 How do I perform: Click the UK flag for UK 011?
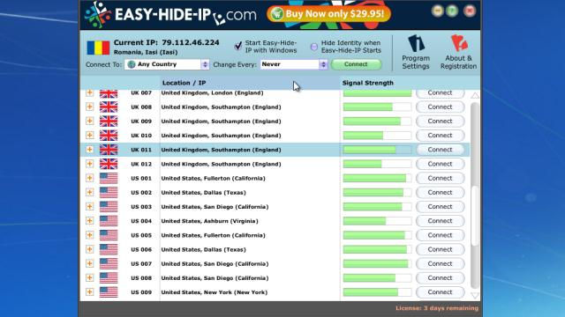click(x=109, y=150)
